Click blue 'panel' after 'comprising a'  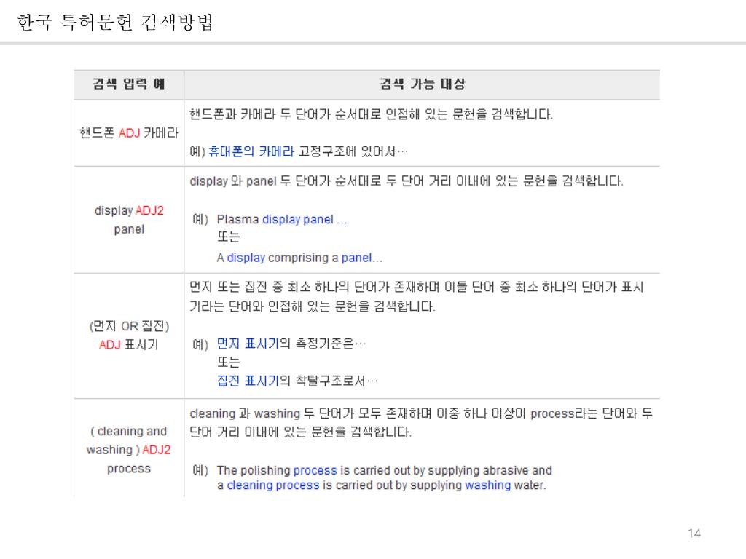[x=356, y=258]
